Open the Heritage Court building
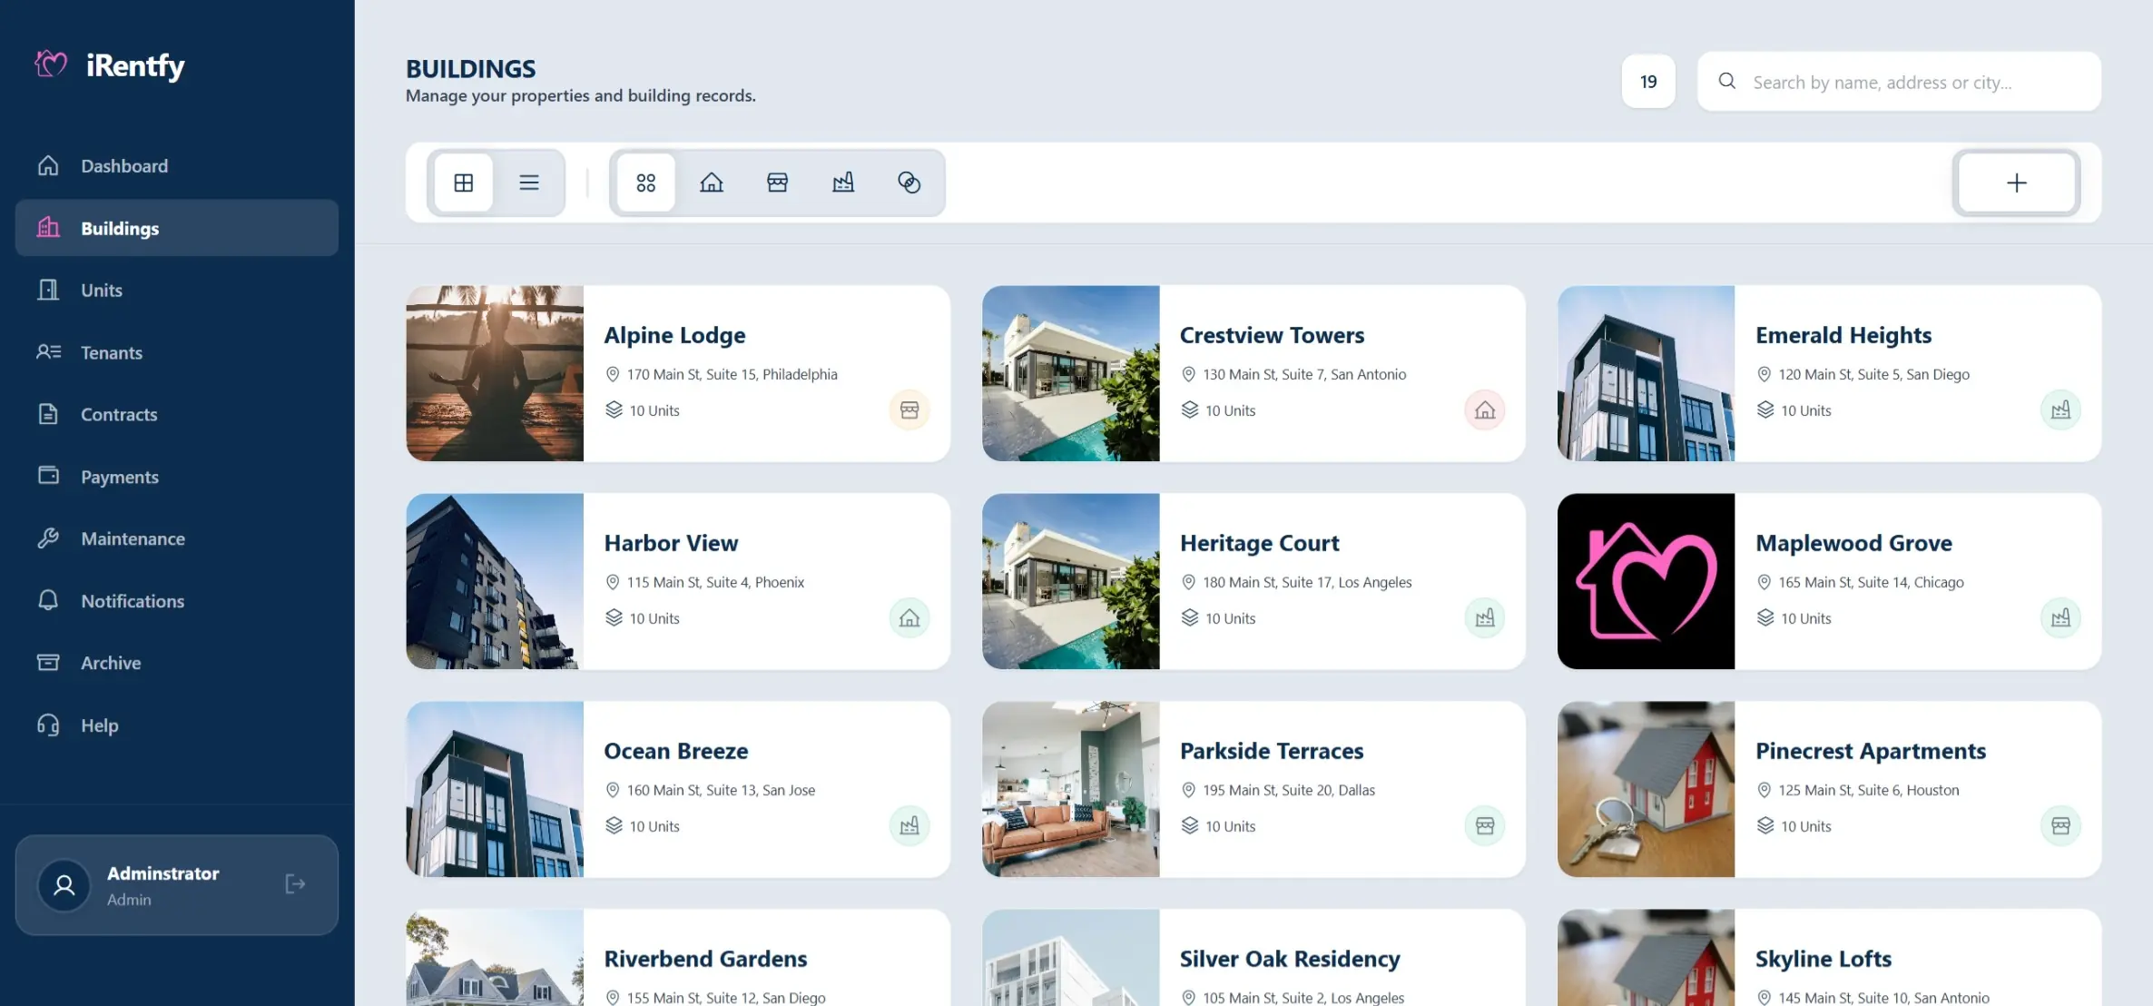Screen dimensions: 2153x1006 [x=1253, y=581]
